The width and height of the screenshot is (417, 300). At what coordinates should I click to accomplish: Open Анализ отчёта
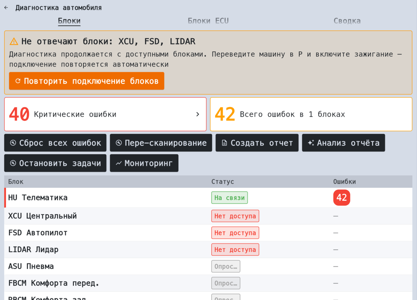pos(343,143)
